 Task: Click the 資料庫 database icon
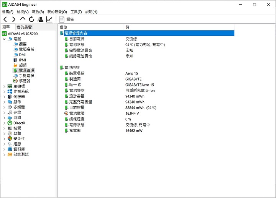pos(10,149)
